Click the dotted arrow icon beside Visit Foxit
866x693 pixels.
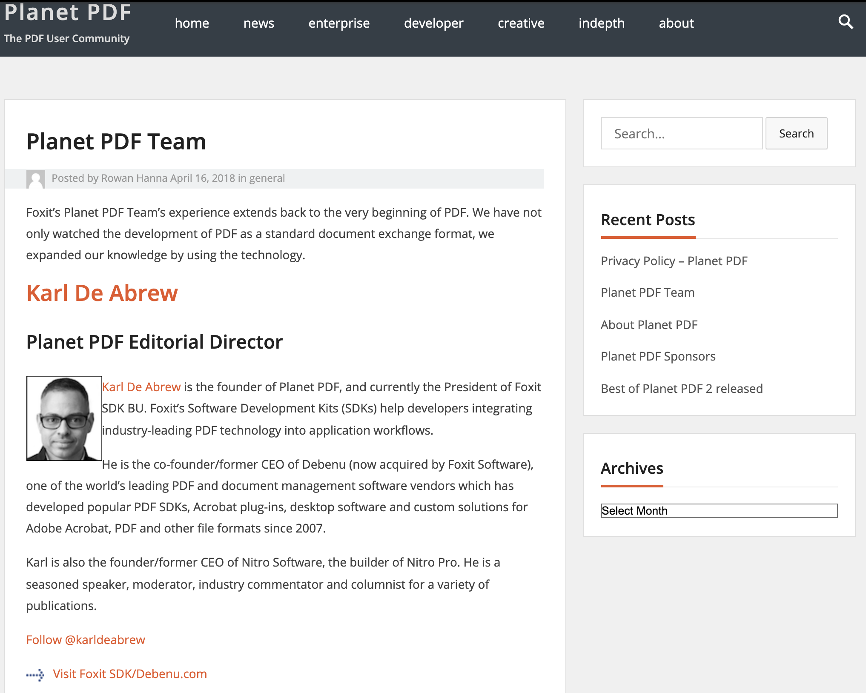click(x=35, y=675)
